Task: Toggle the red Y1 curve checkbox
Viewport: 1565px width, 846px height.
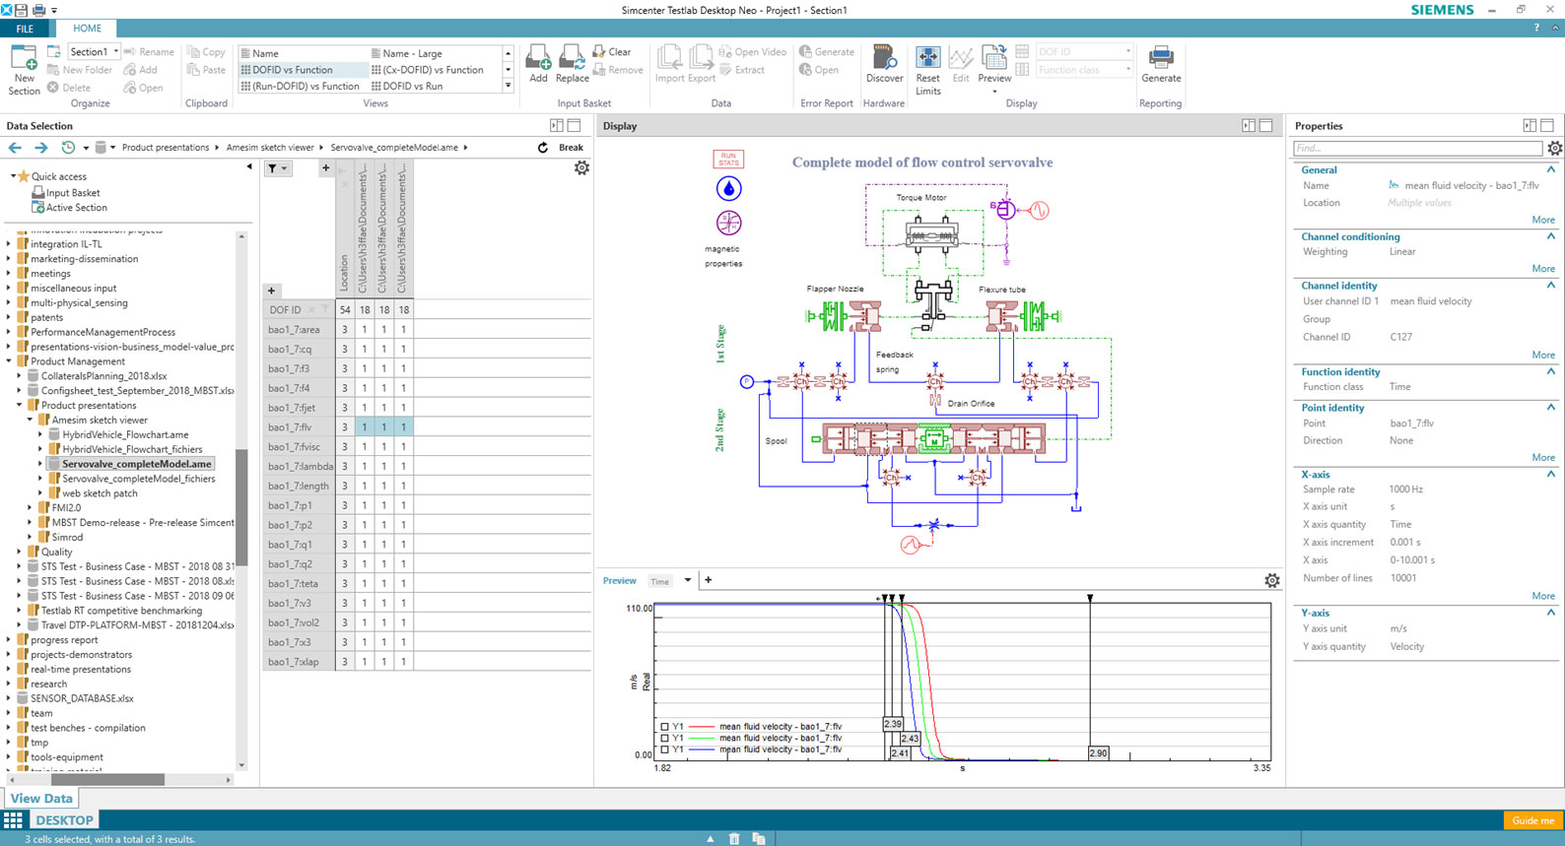Action: [665, 727]
